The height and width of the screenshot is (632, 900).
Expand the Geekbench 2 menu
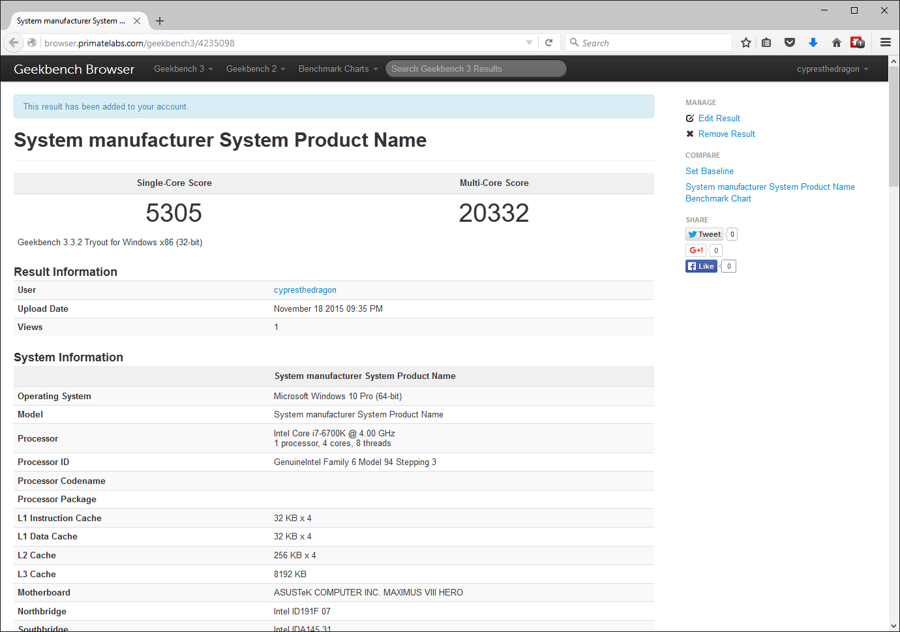click(x=256, y=69)
